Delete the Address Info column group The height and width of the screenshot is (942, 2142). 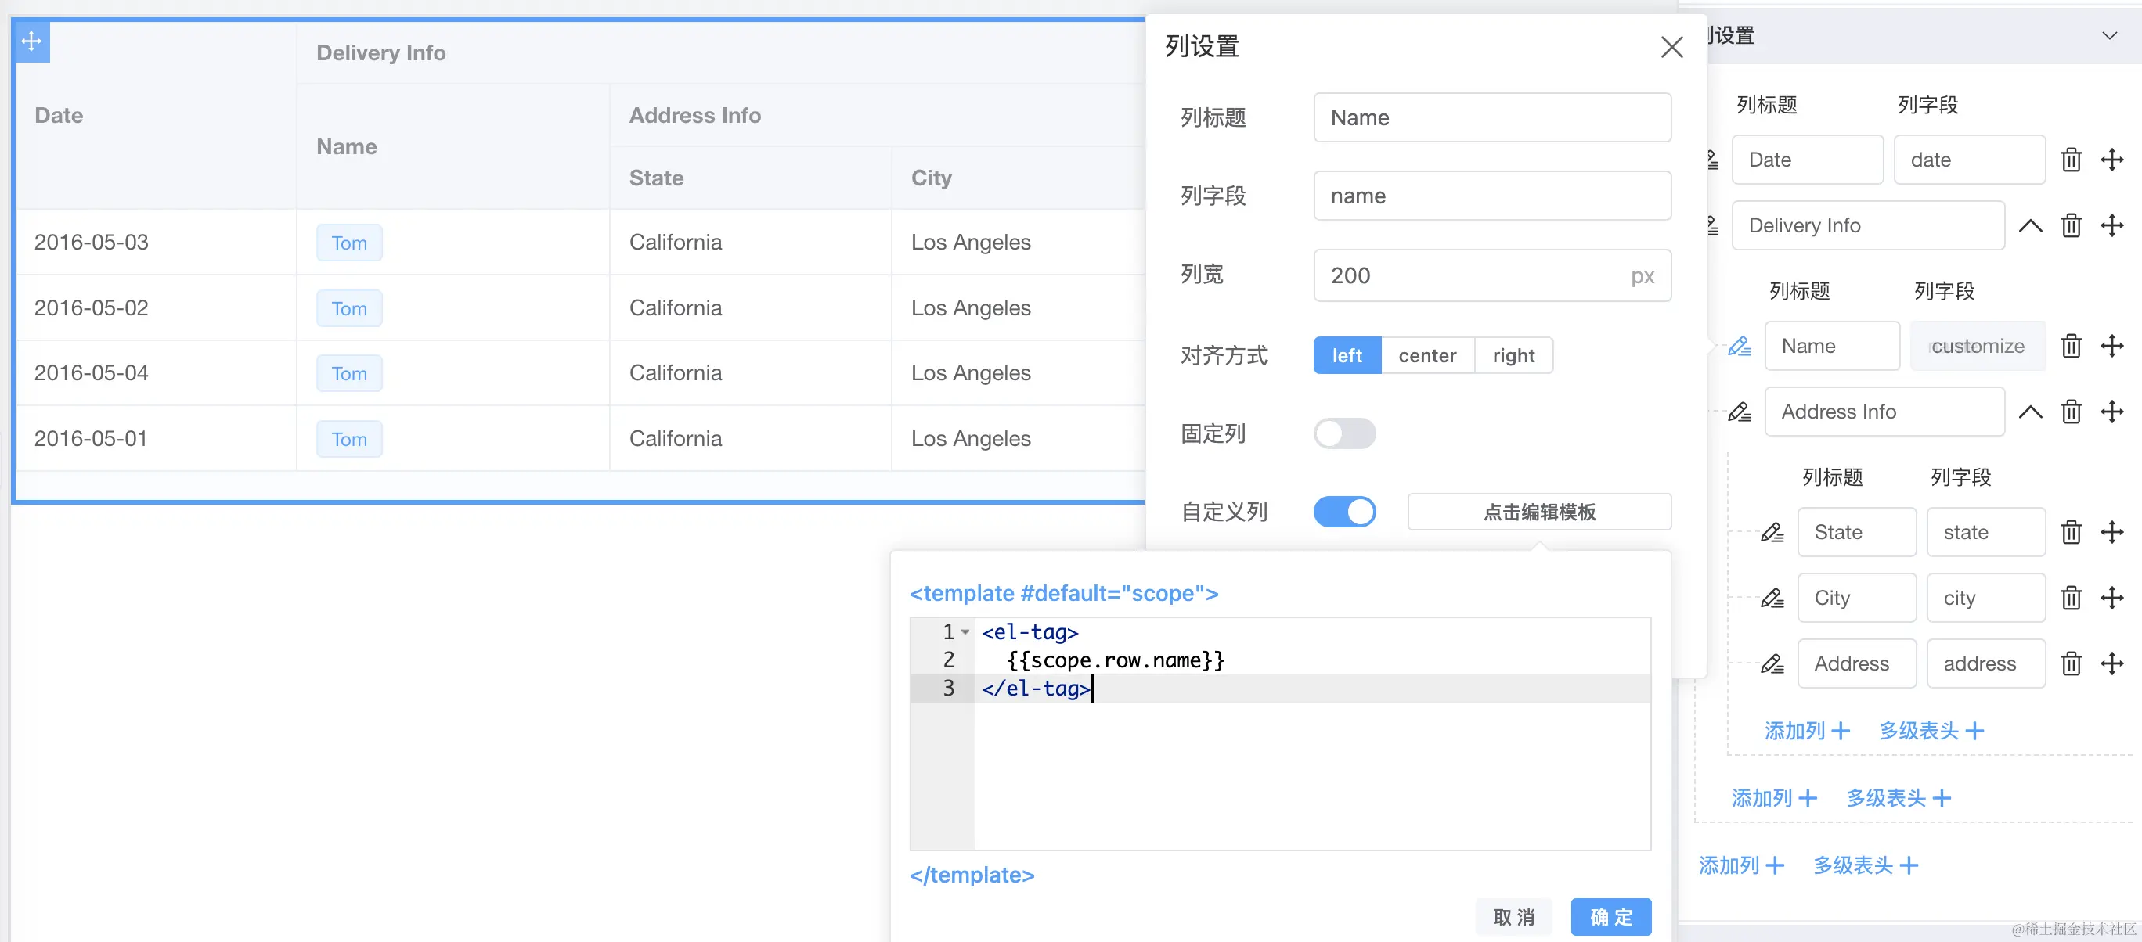click(2072, 412)
